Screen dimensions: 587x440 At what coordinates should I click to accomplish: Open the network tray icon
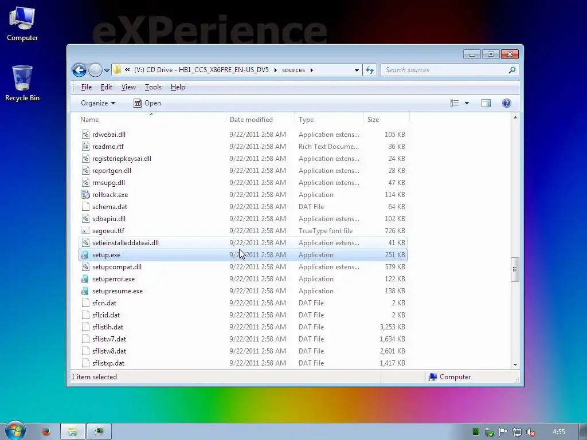517,432
